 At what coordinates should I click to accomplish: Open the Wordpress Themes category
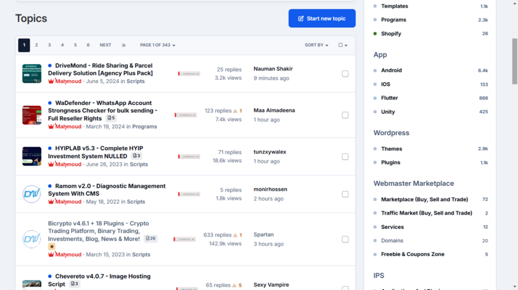(392, 149)
